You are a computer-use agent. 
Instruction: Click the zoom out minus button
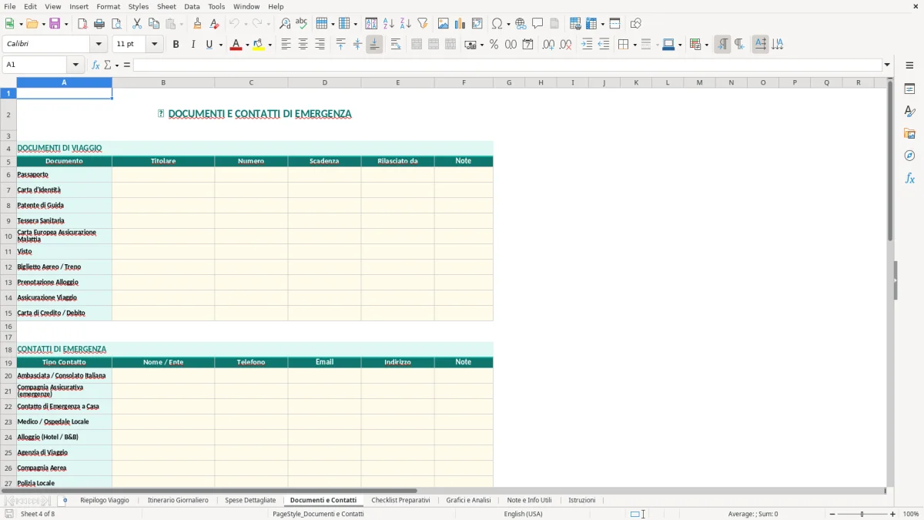[x=832, y=514]
